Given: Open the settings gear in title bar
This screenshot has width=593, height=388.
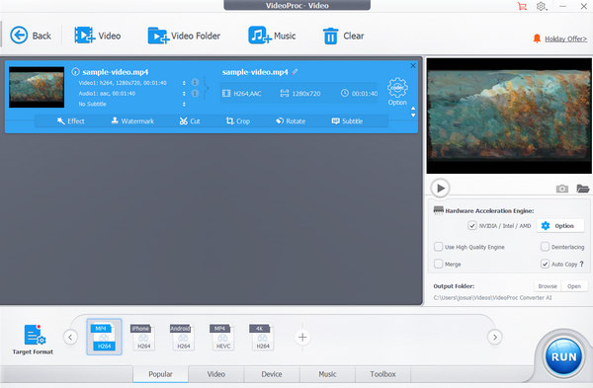Looking at the screenshot, I should pos(542,6).
